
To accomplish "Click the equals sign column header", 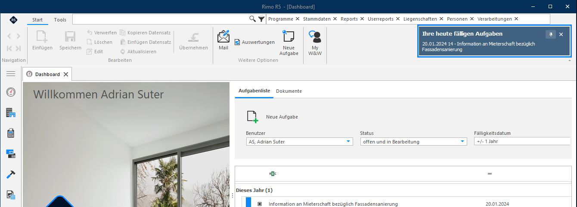I will (x=490, y=174).
